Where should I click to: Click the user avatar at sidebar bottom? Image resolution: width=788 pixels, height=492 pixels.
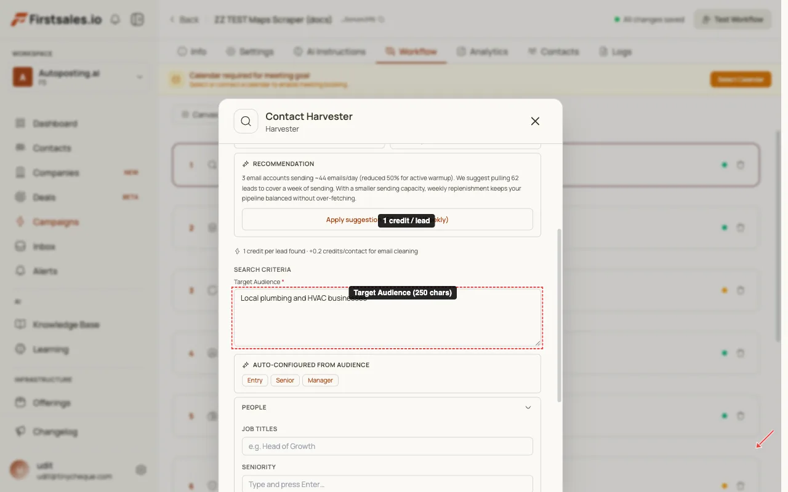19,470
